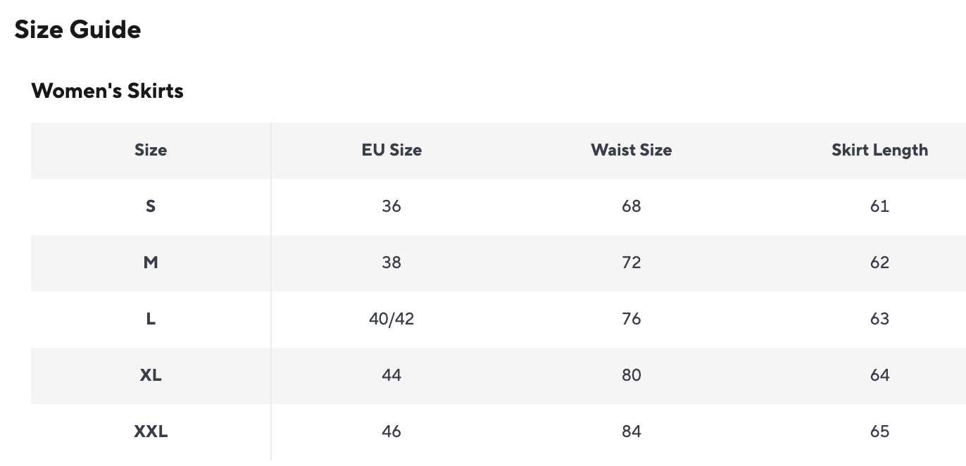Select the S size row label
Screen dimensions: 966x466
point(151,206)
